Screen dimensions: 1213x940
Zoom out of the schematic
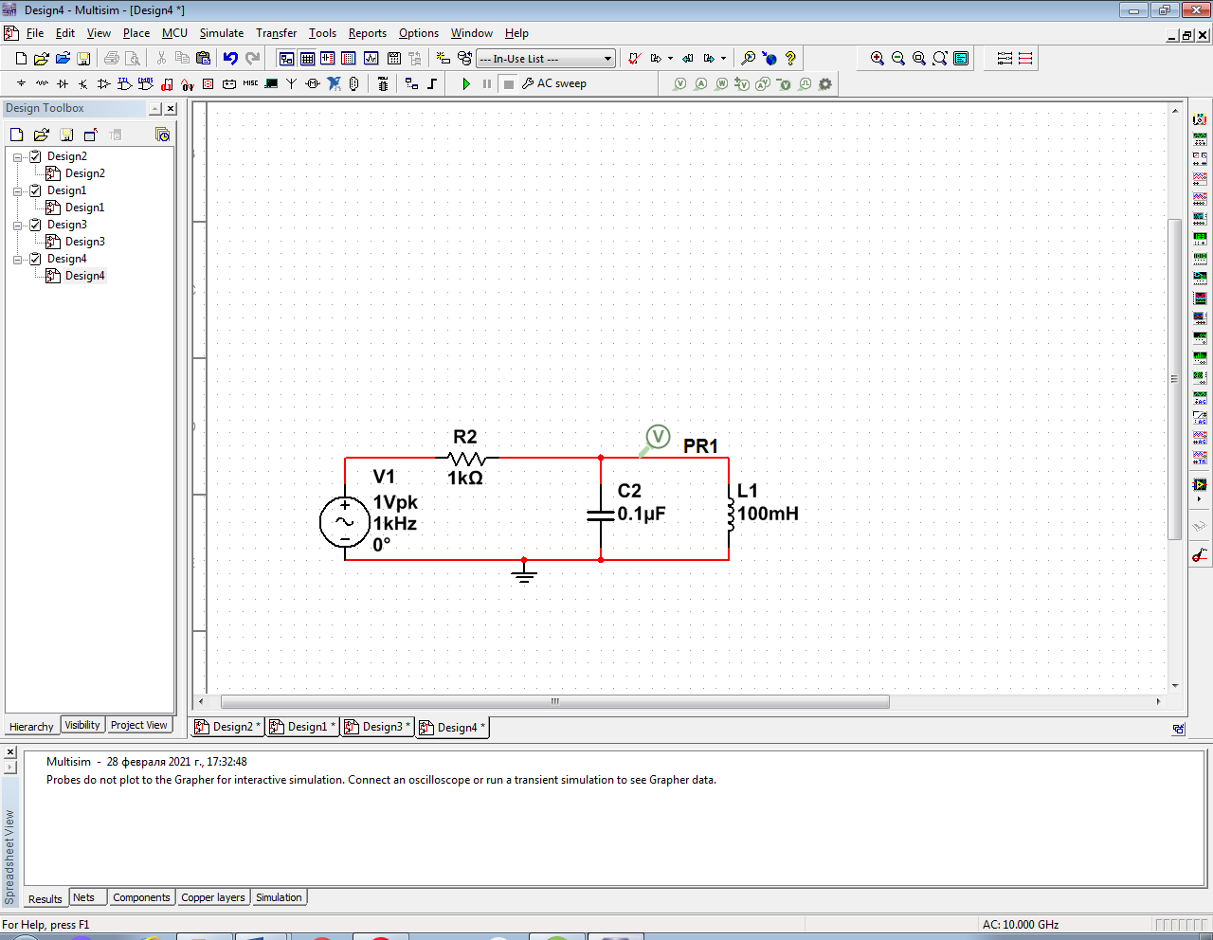[x=898, y=59]
